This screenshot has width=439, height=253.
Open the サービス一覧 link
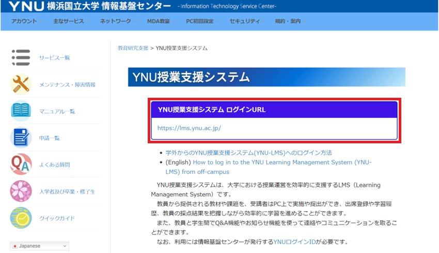pyautogui.click(x=55, y=58)
